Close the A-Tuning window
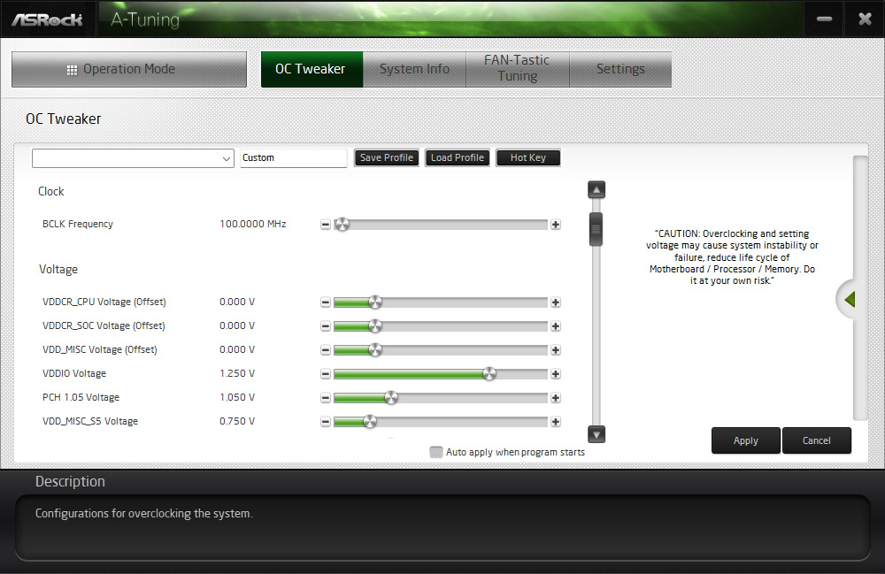 click(x=865, y=19)
